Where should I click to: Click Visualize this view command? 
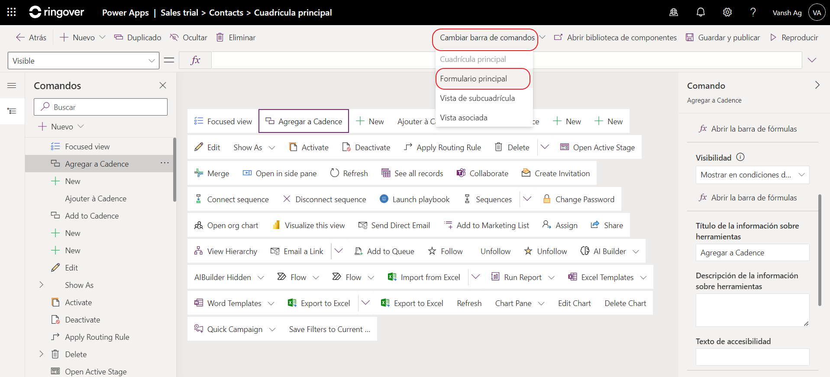click(x=308, y=225)
